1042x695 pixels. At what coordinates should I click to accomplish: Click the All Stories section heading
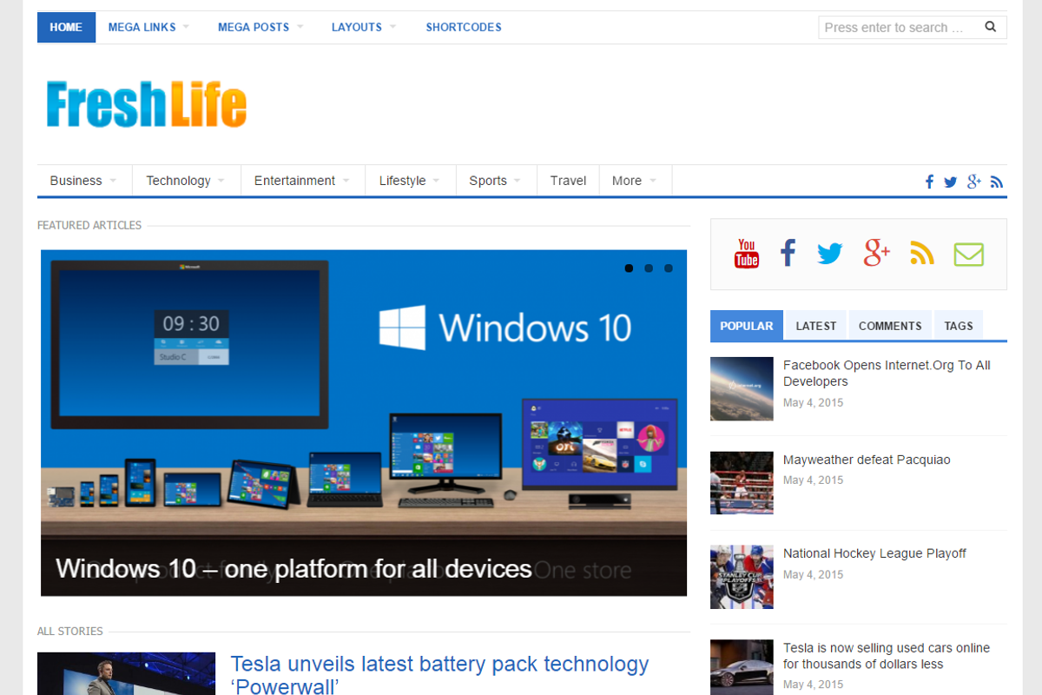[70, 632]
